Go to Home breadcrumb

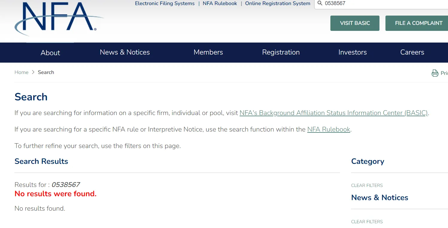22,72
